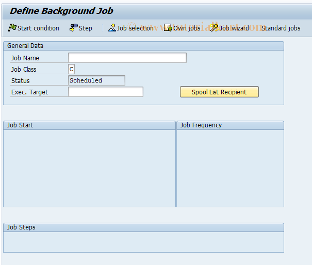Click the Job Name label

click(25, 58)
